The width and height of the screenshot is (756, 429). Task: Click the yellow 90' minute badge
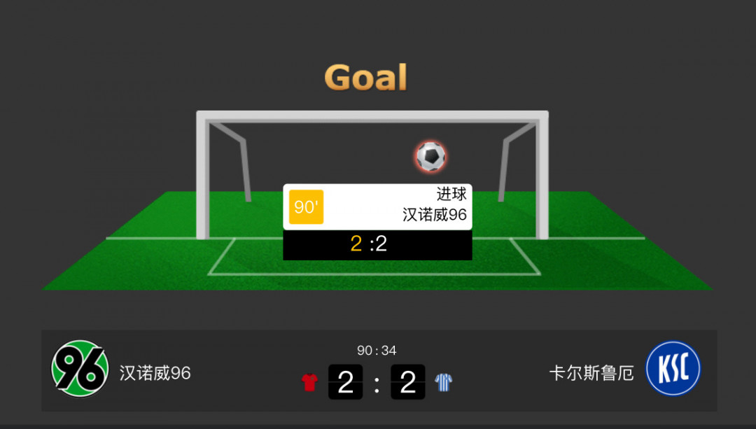click(x=306, y=207)
